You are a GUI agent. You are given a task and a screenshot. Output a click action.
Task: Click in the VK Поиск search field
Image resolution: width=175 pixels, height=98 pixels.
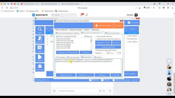coord(64,15)
